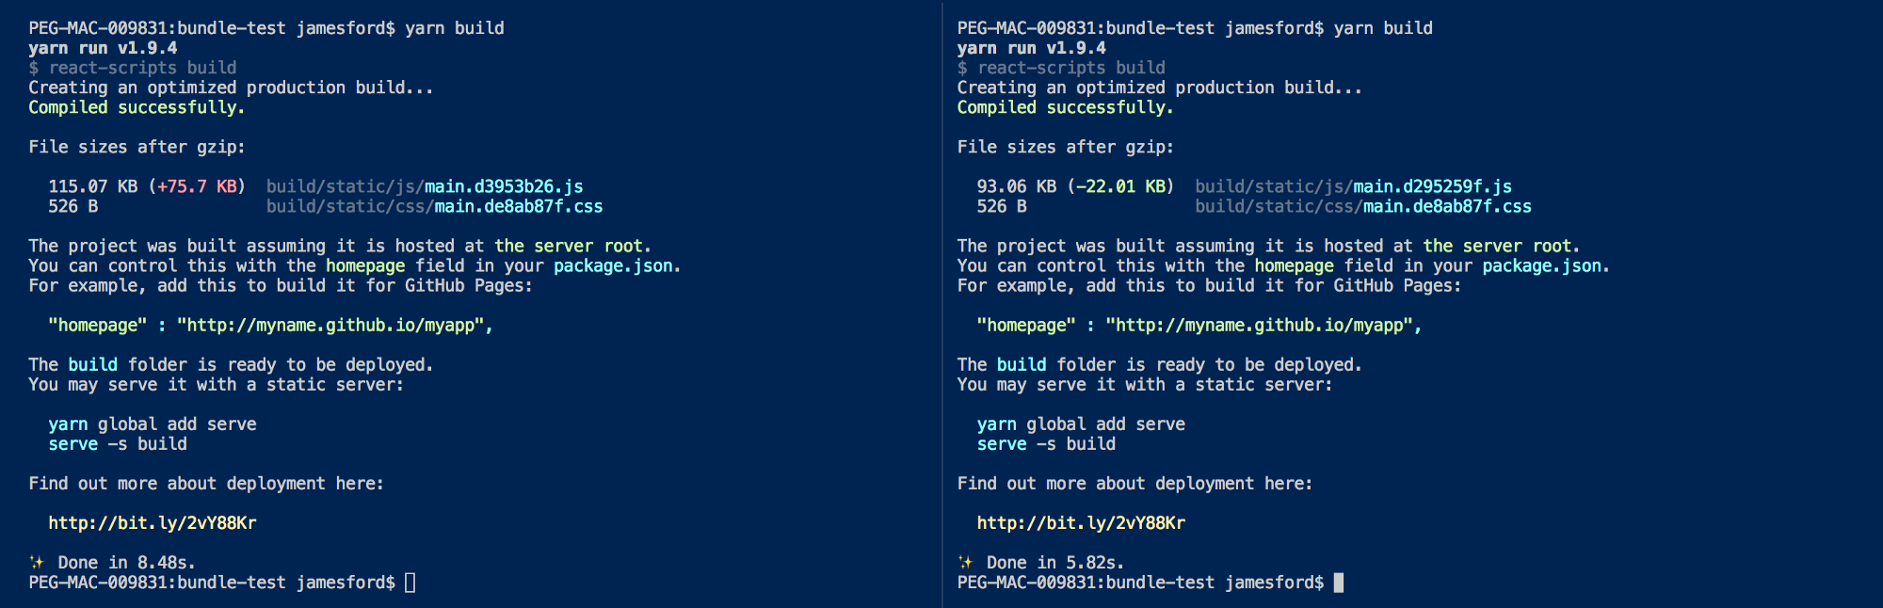
Task: Click the sparkle icon in right terminal
Action: (965, 563)
